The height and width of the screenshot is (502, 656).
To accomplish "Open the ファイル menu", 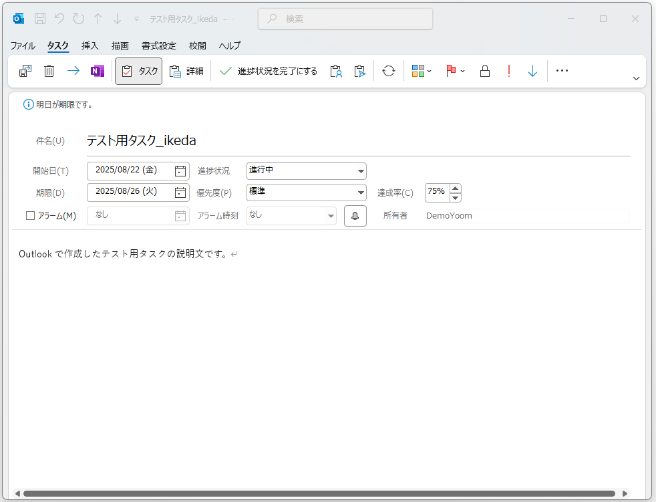I will [x=23, y=46].
